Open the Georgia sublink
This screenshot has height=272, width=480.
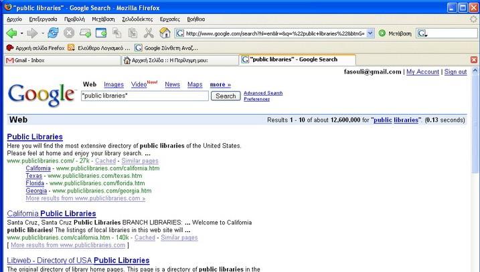[x=36, y=190]
